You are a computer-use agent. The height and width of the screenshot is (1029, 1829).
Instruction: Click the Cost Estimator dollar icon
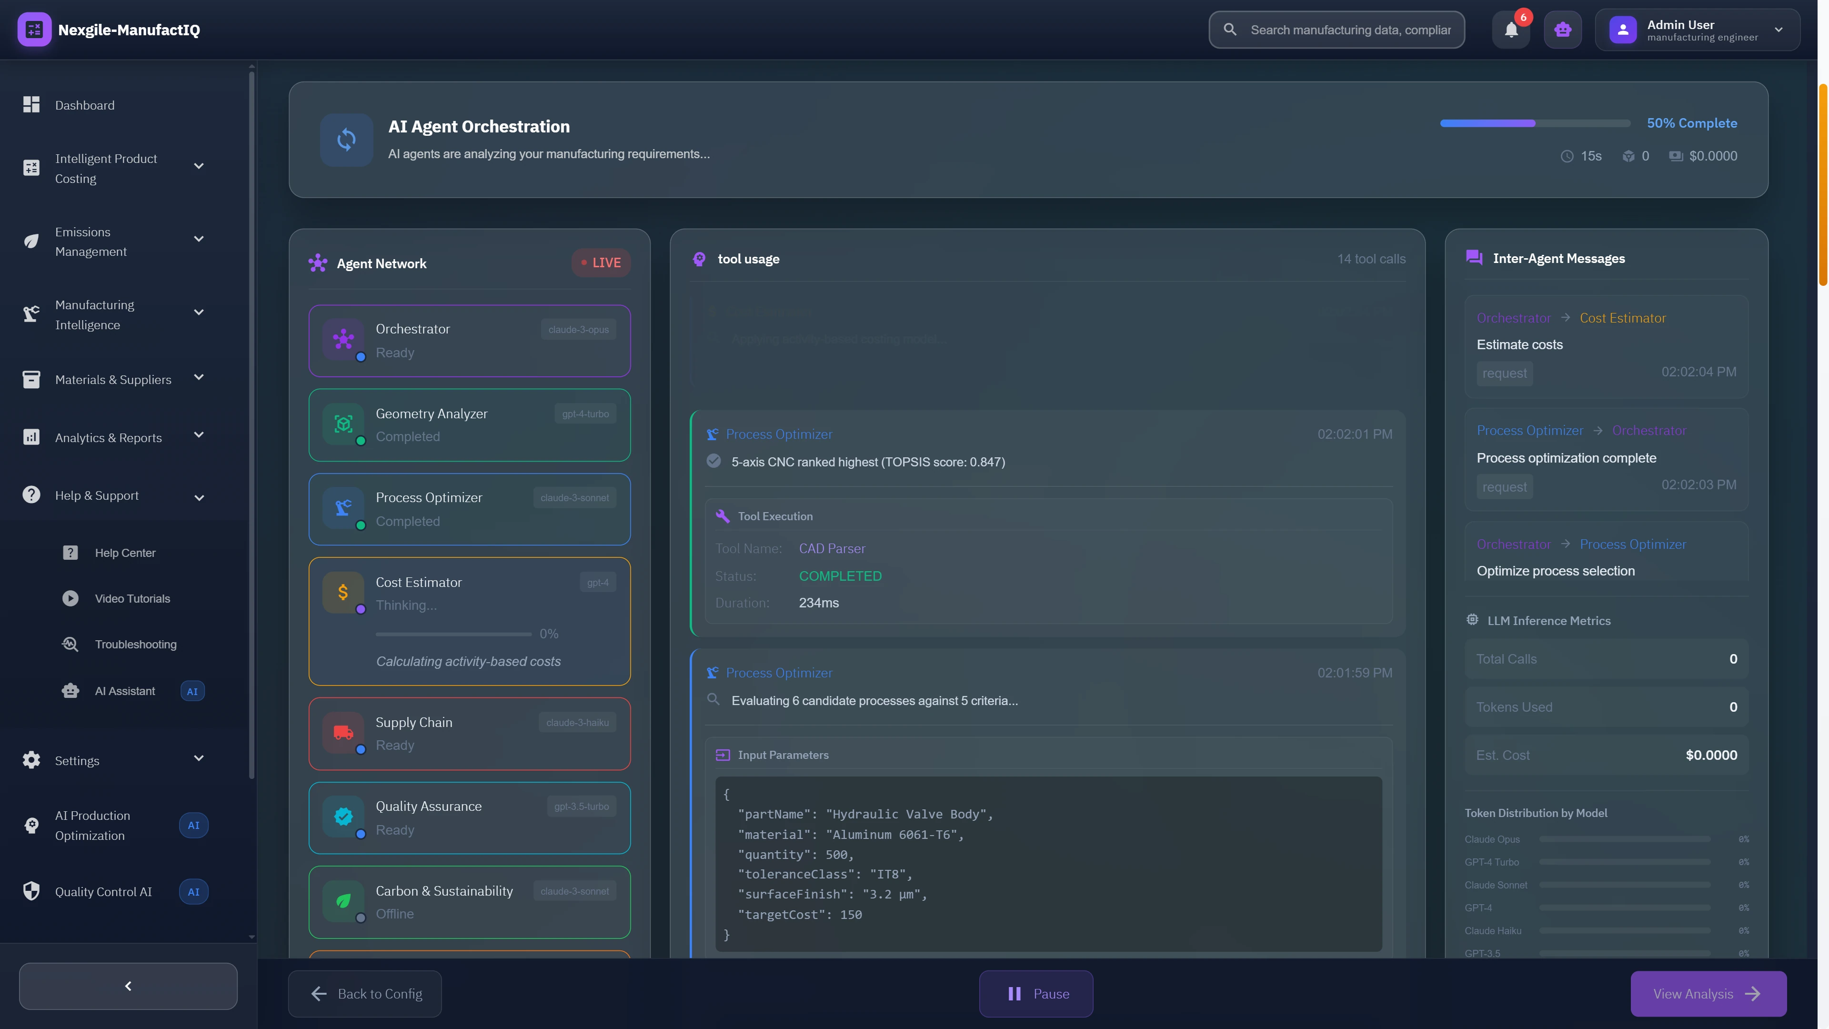pos(343,592)
